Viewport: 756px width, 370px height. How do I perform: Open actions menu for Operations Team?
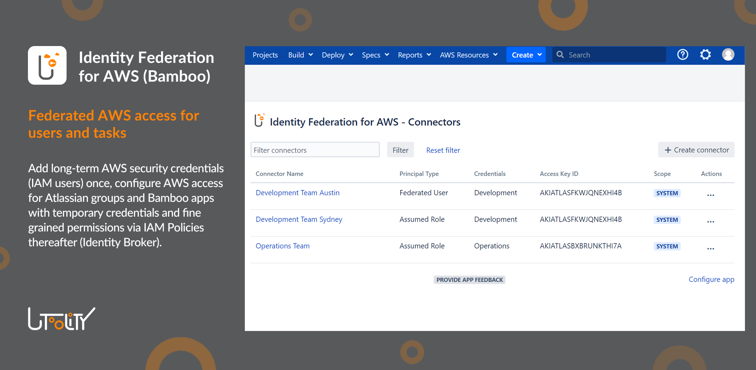click(710, 248)
